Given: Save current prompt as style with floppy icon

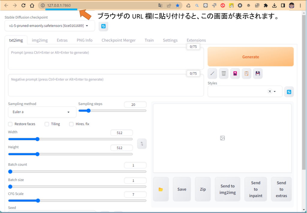Looking at the screenshot, I should point(258,73).
